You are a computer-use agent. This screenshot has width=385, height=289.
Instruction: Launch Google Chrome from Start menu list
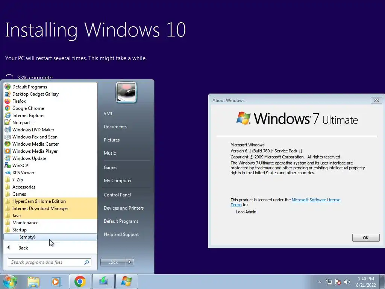tap(8, 108)
